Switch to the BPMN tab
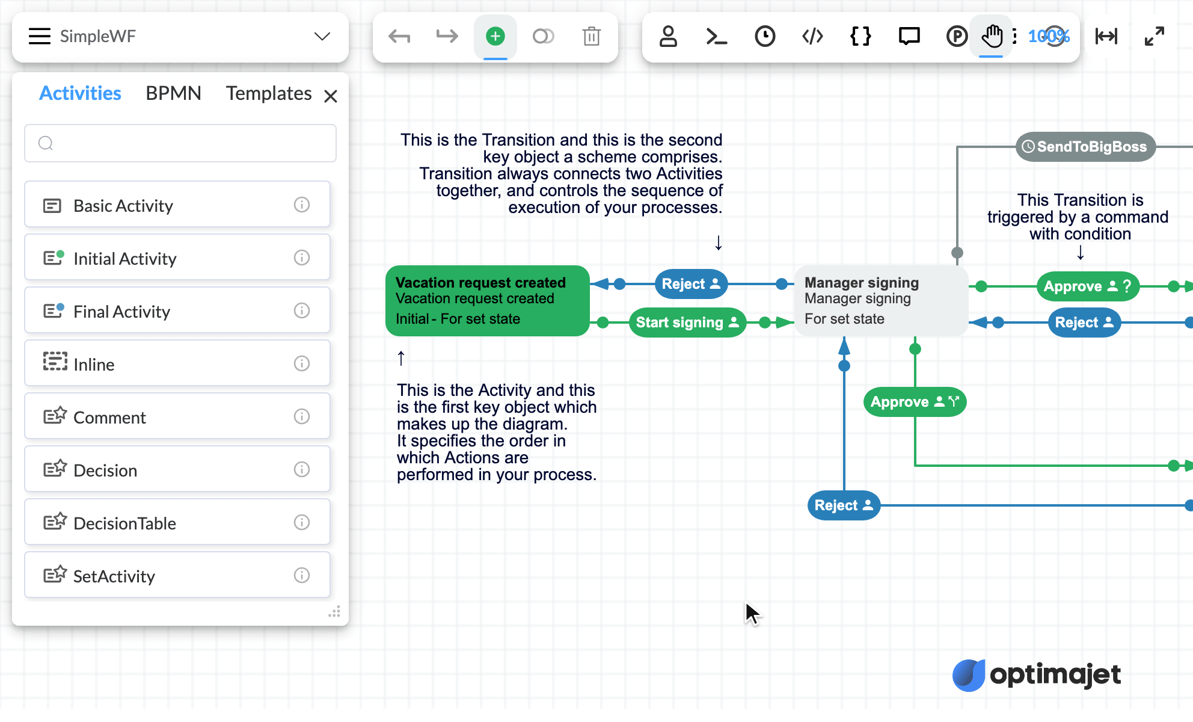This screenshot has width=1193, height=722. click(x=173, y=93)
